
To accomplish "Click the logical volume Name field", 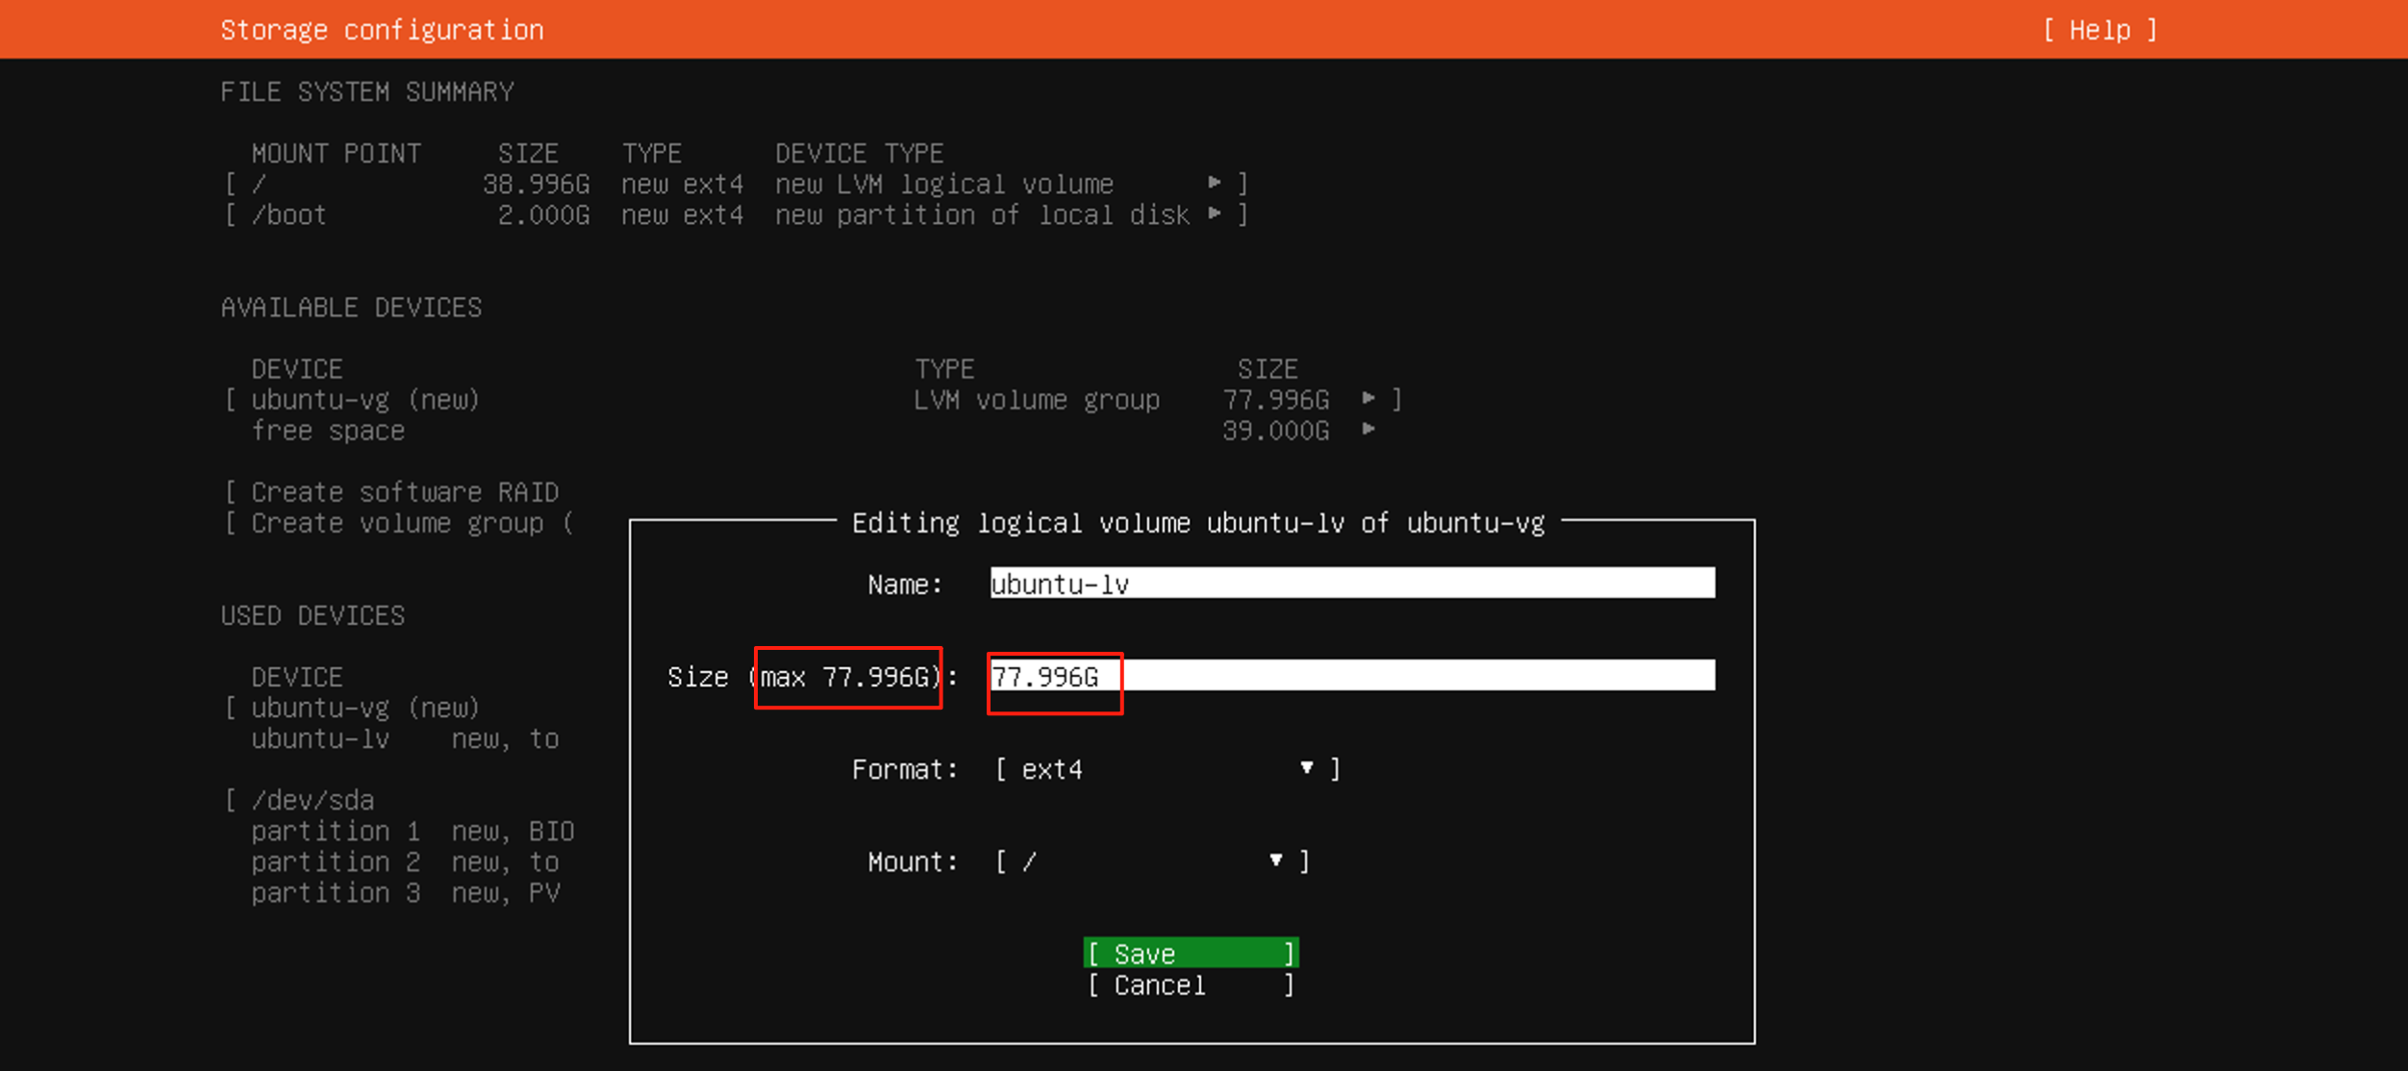I will pyautogui.click(x=1351, y=584).
